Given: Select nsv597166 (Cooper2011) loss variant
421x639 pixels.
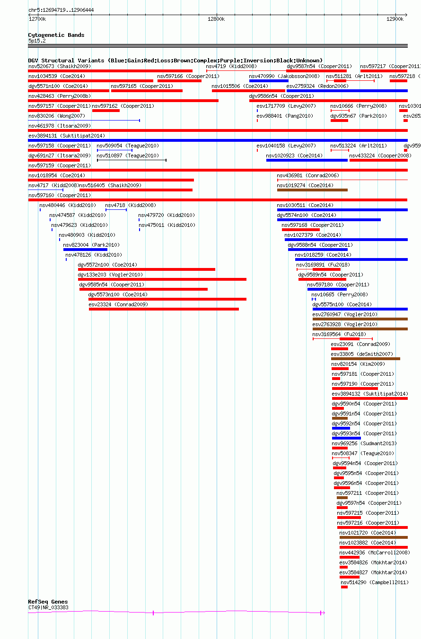Looking at the screenshot, I should coord(179,81).
